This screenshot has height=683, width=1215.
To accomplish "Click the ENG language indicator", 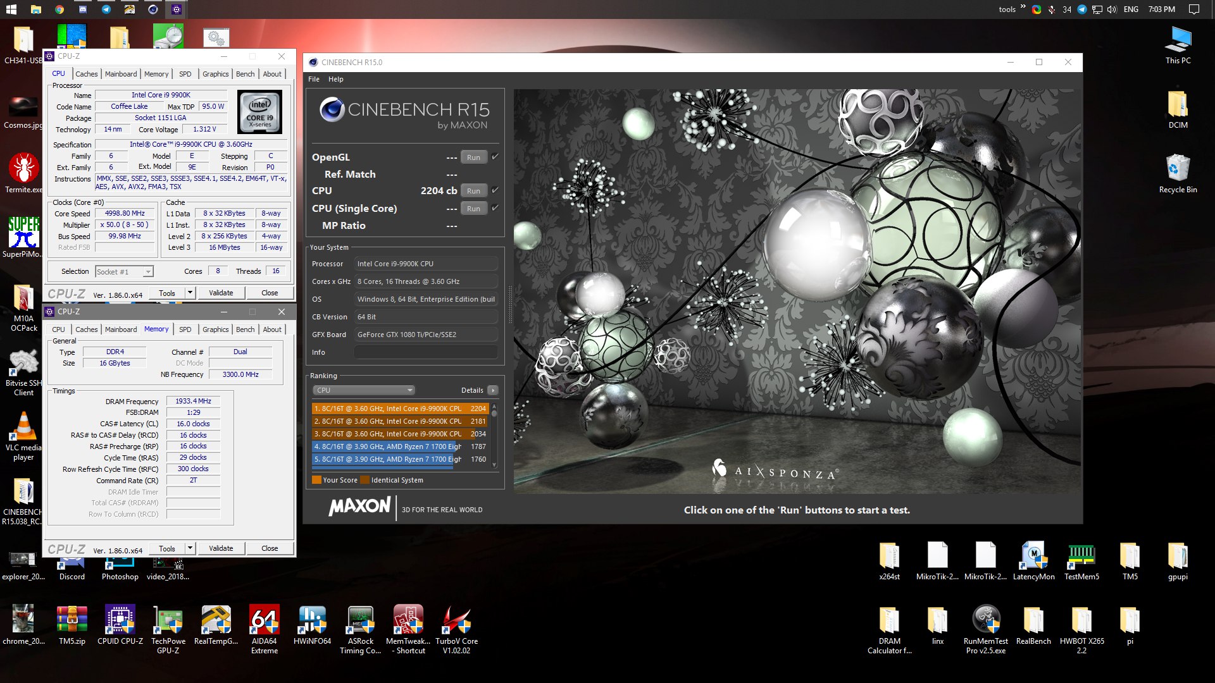I will pos(1131,9).
